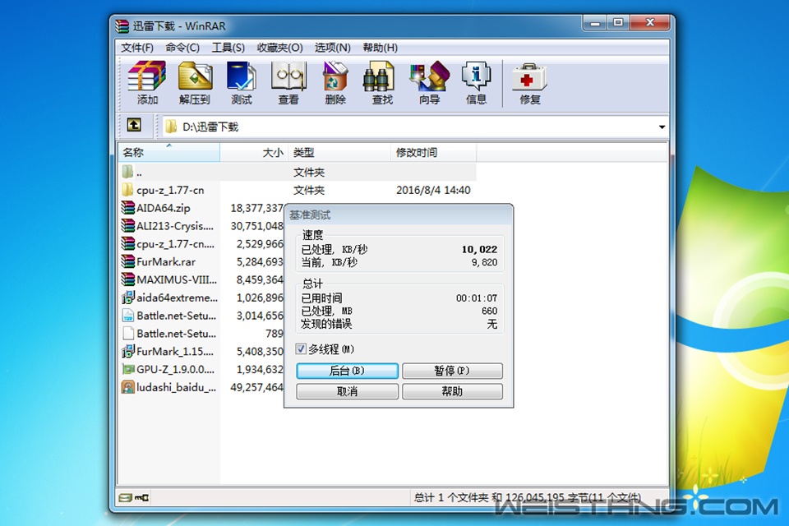Viewport: 789px width, 526px height.
Task: Select the FurMark.rar archive icon
Action: (x=128, y=261)
